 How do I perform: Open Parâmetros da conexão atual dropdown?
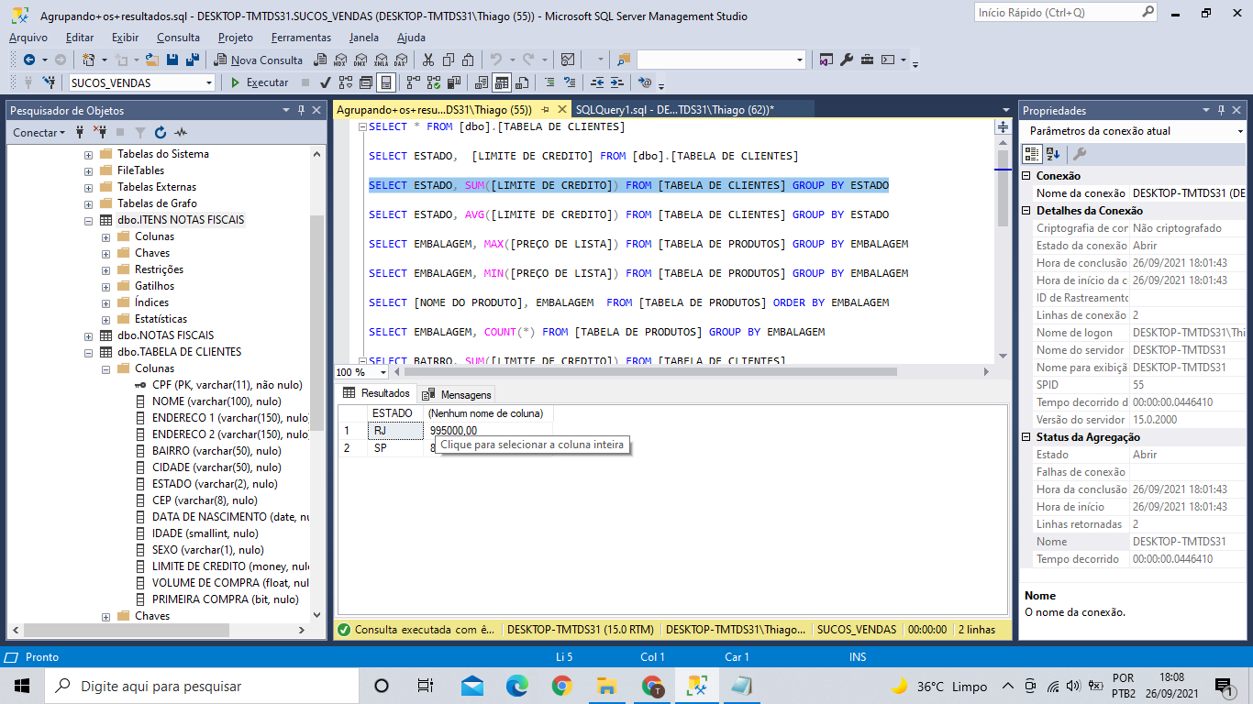1240,131
